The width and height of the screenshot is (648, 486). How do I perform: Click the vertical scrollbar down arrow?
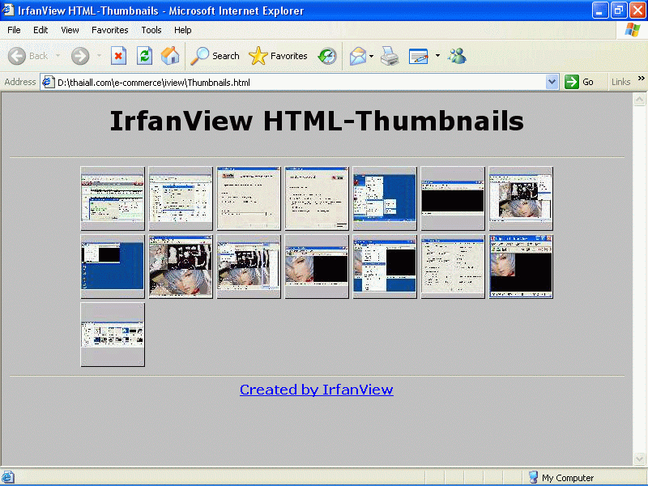pos(640,459)
